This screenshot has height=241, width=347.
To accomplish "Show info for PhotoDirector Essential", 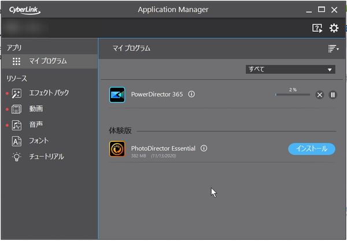I will 204,148.
